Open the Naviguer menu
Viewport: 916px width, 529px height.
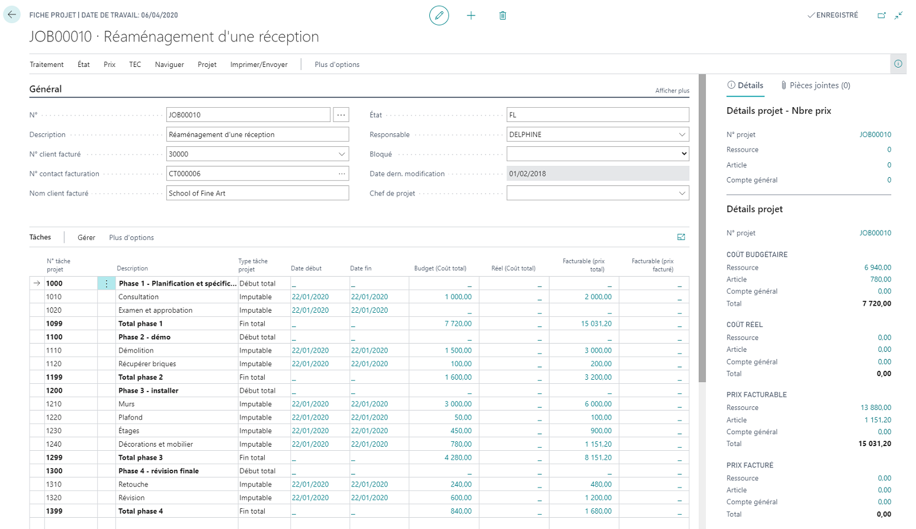(169, 65)
